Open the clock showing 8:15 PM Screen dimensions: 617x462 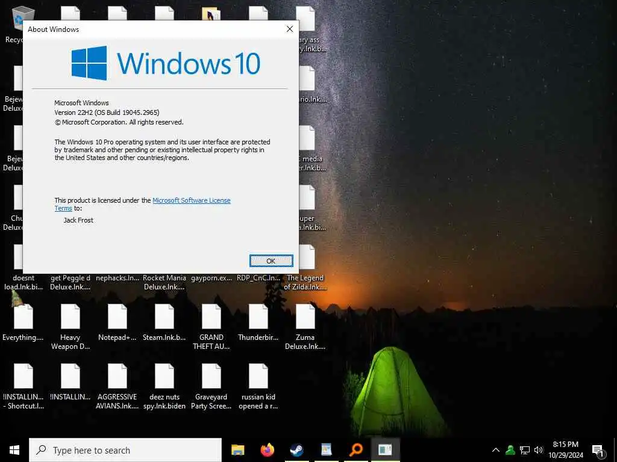tap(566, 450)
